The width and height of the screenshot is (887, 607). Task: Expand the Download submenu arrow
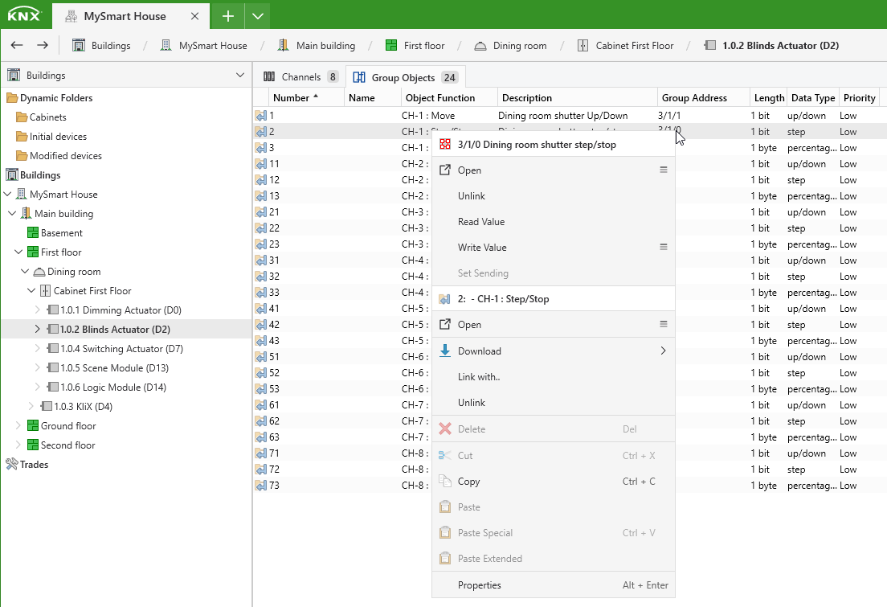663,351
